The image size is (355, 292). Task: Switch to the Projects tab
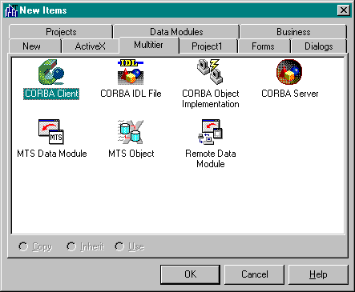(61, 32)
